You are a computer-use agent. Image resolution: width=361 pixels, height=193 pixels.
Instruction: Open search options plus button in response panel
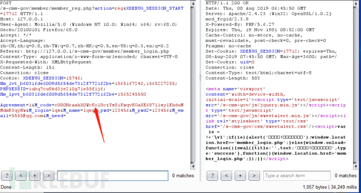pos(240,176)
